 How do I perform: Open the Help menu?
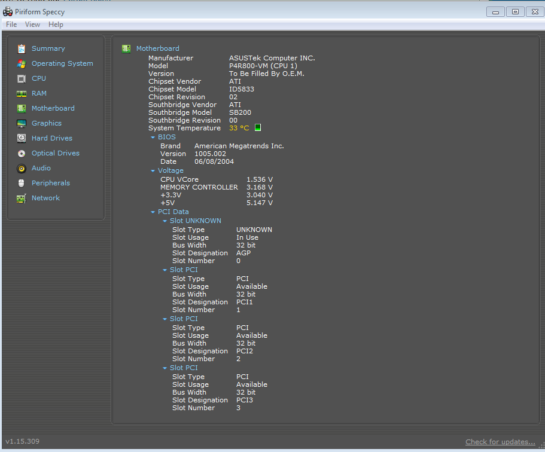click(x=56, y=25)
